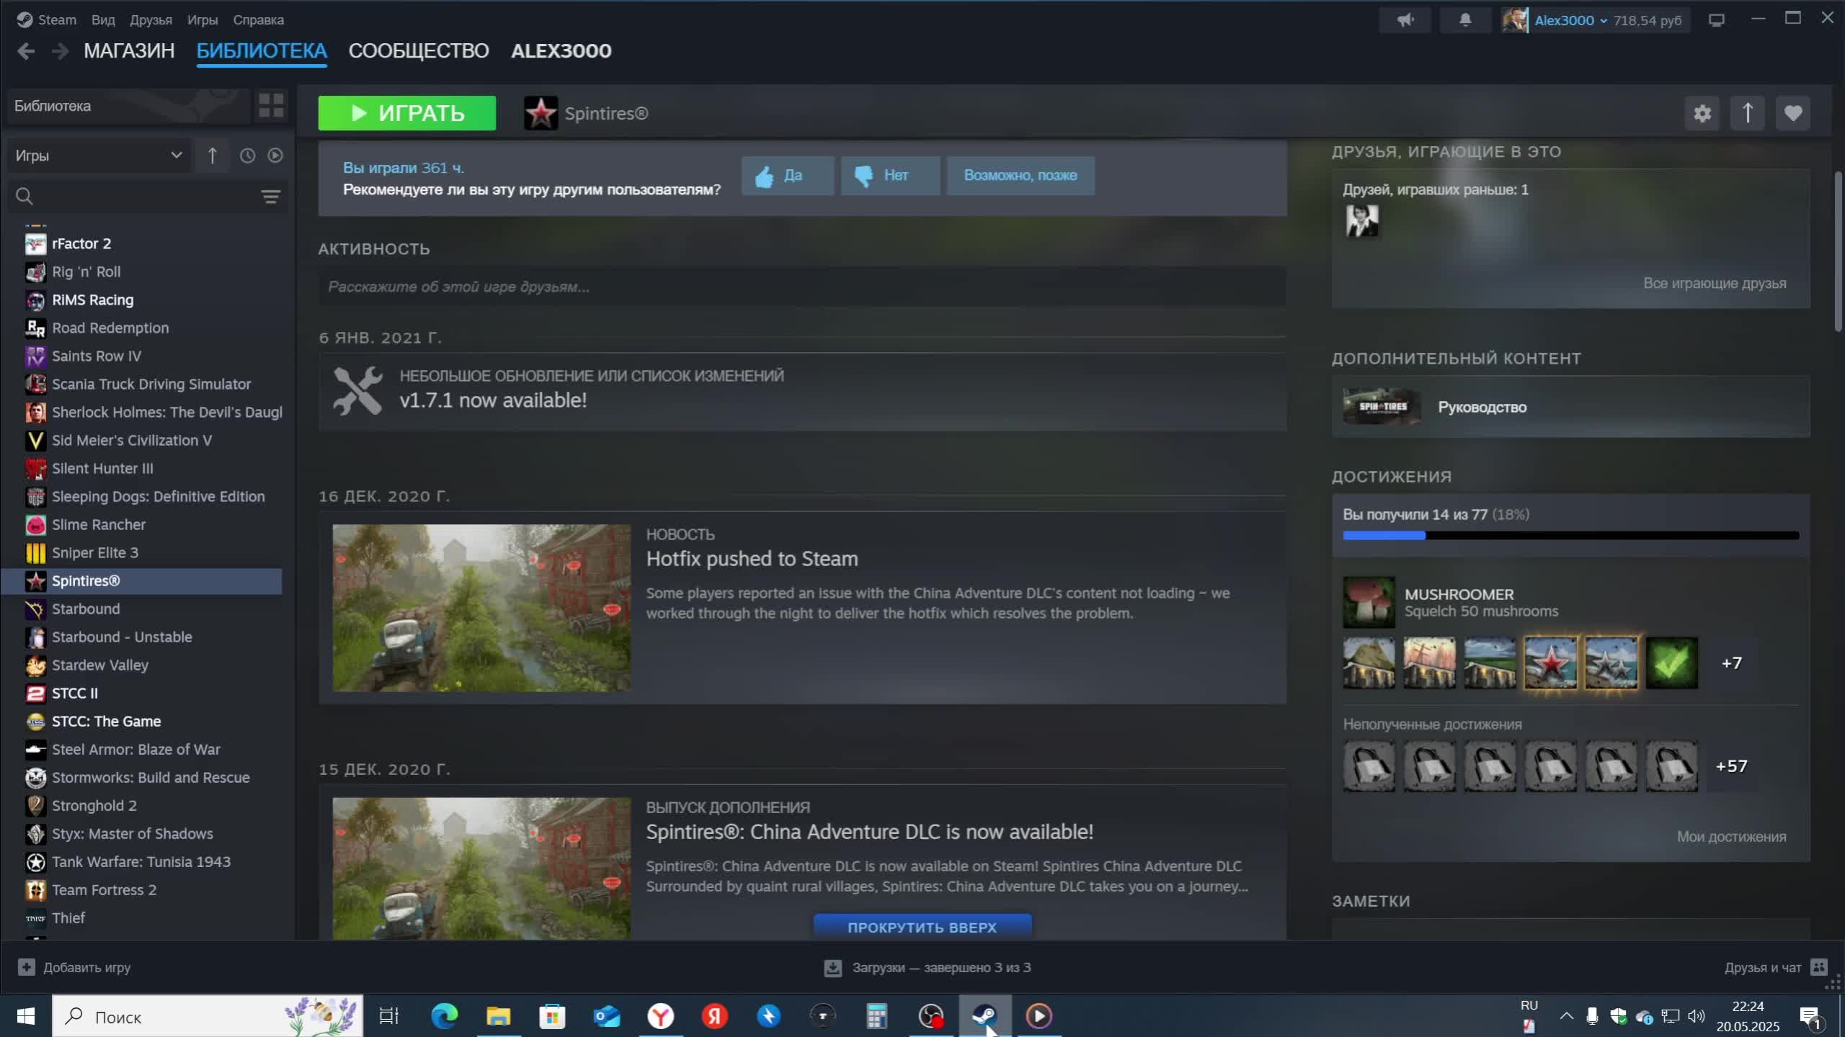The height and width of the screenshot is (1037, 1845).
Task: Open Библиотека home button
Action: (128, 106)
